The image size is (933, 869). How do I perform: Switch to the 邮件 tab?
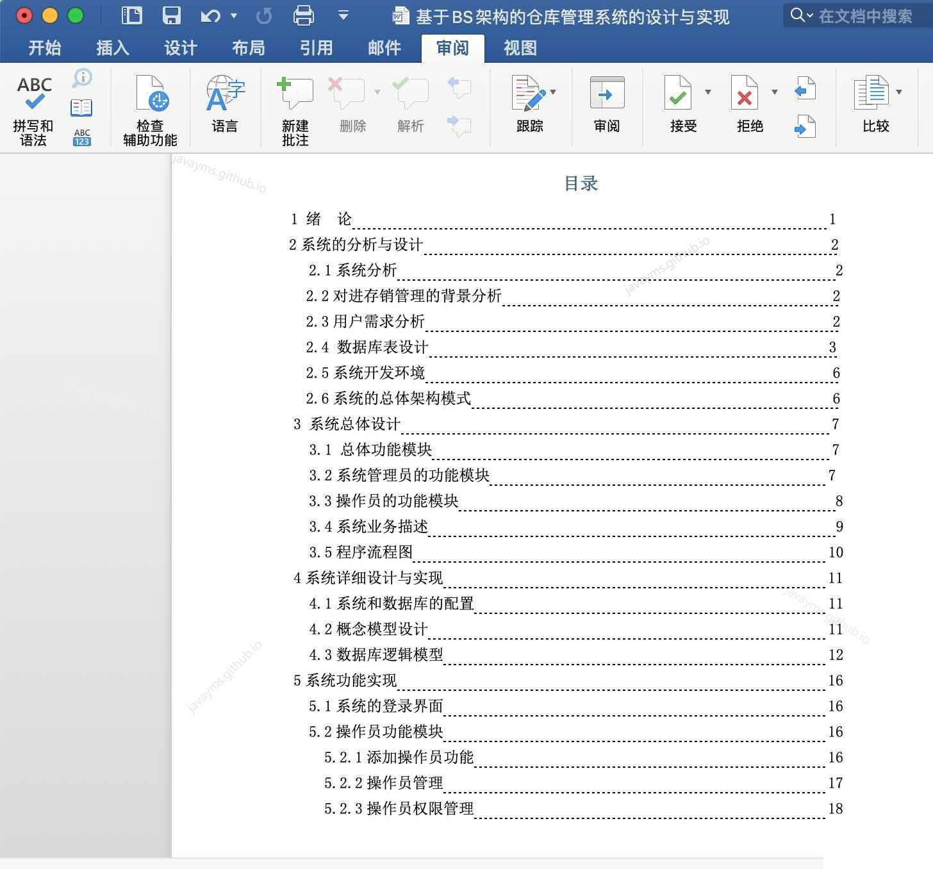click(x=384, y=47)
